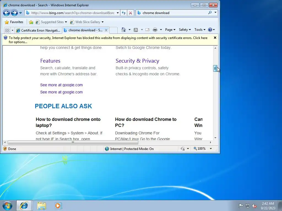Click the second See more at google.com
This screenshot has height=211, width=282.
(x=61, y=92)
